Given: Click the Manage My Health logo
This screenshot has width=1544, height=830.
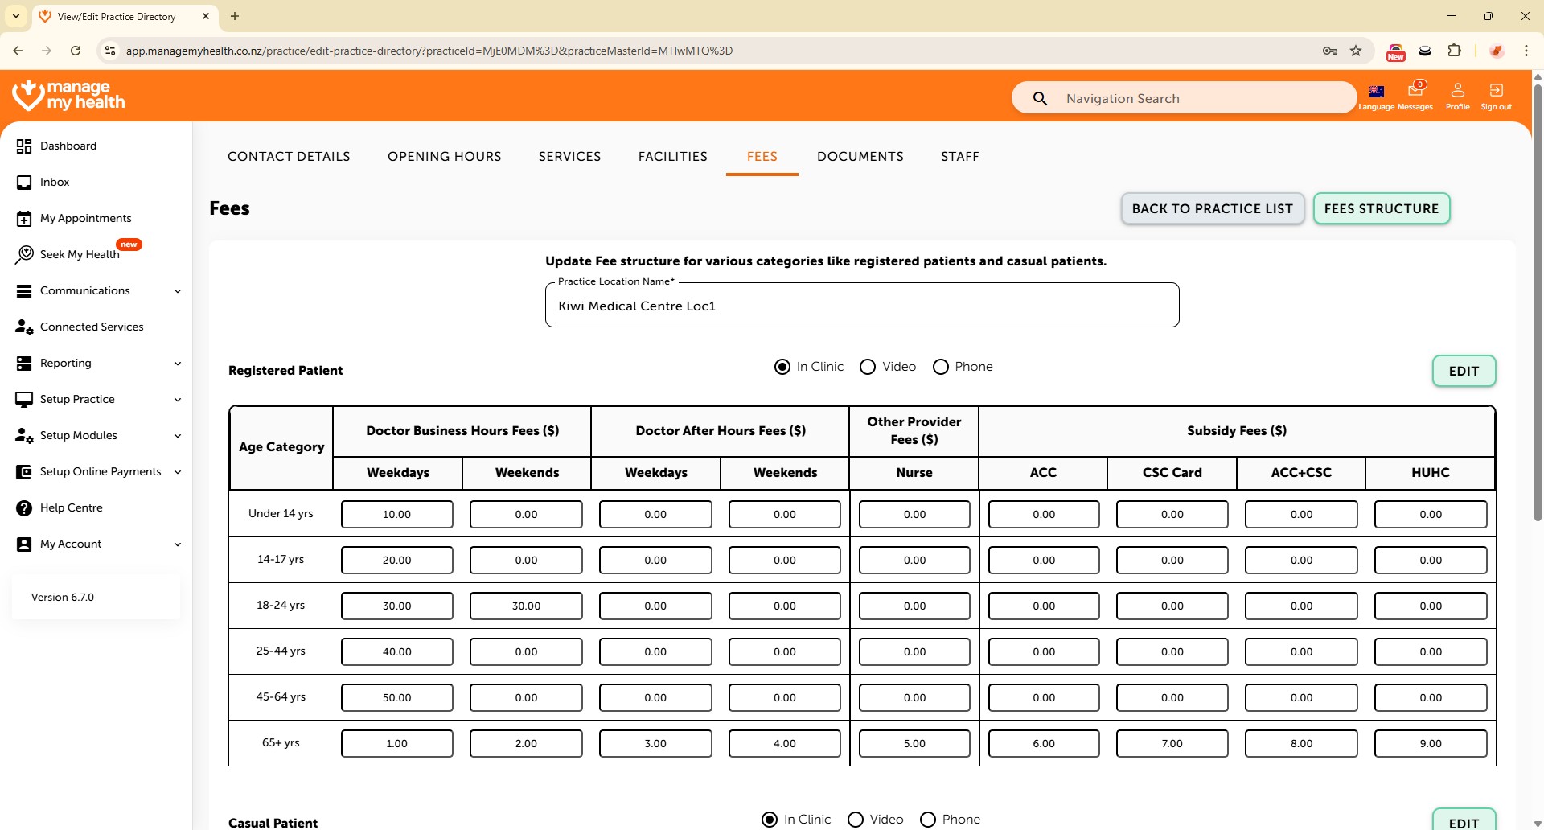Looking at the screenshot, I should click(69, 95).
